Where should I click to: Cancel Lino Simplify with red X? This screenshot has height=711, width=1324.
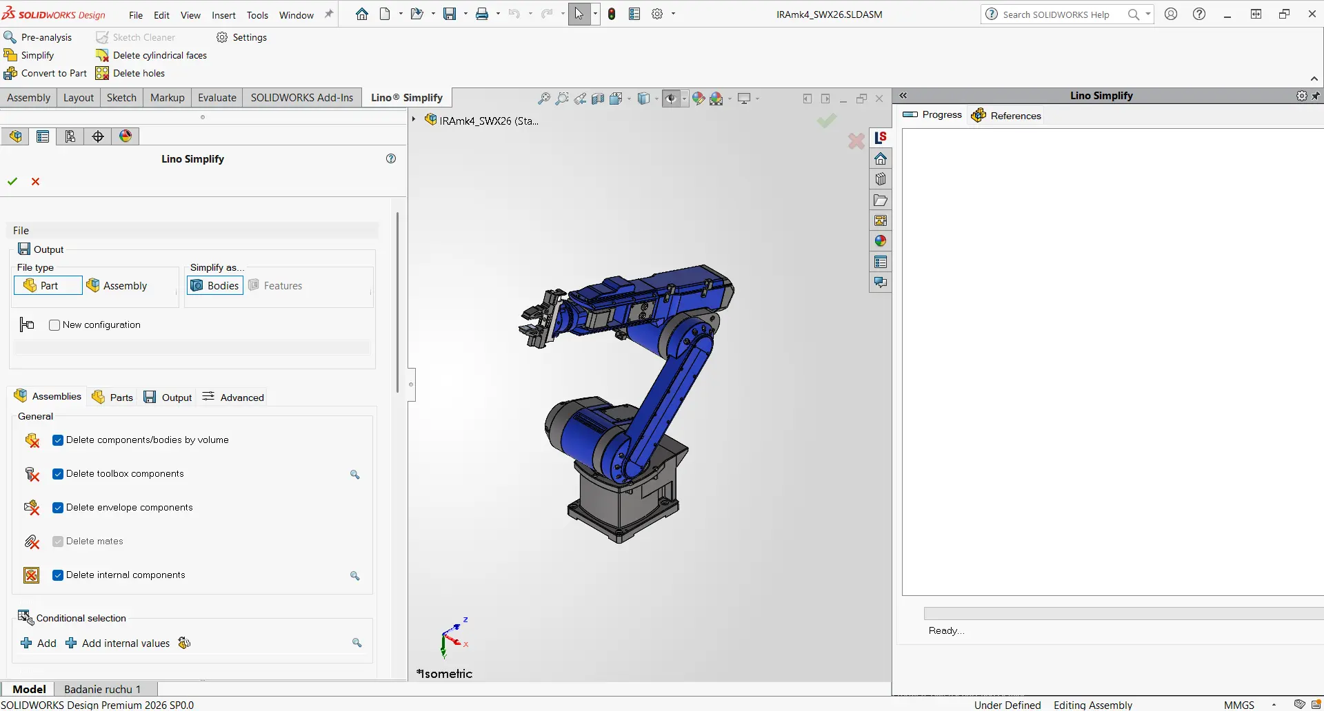[36, 181]
